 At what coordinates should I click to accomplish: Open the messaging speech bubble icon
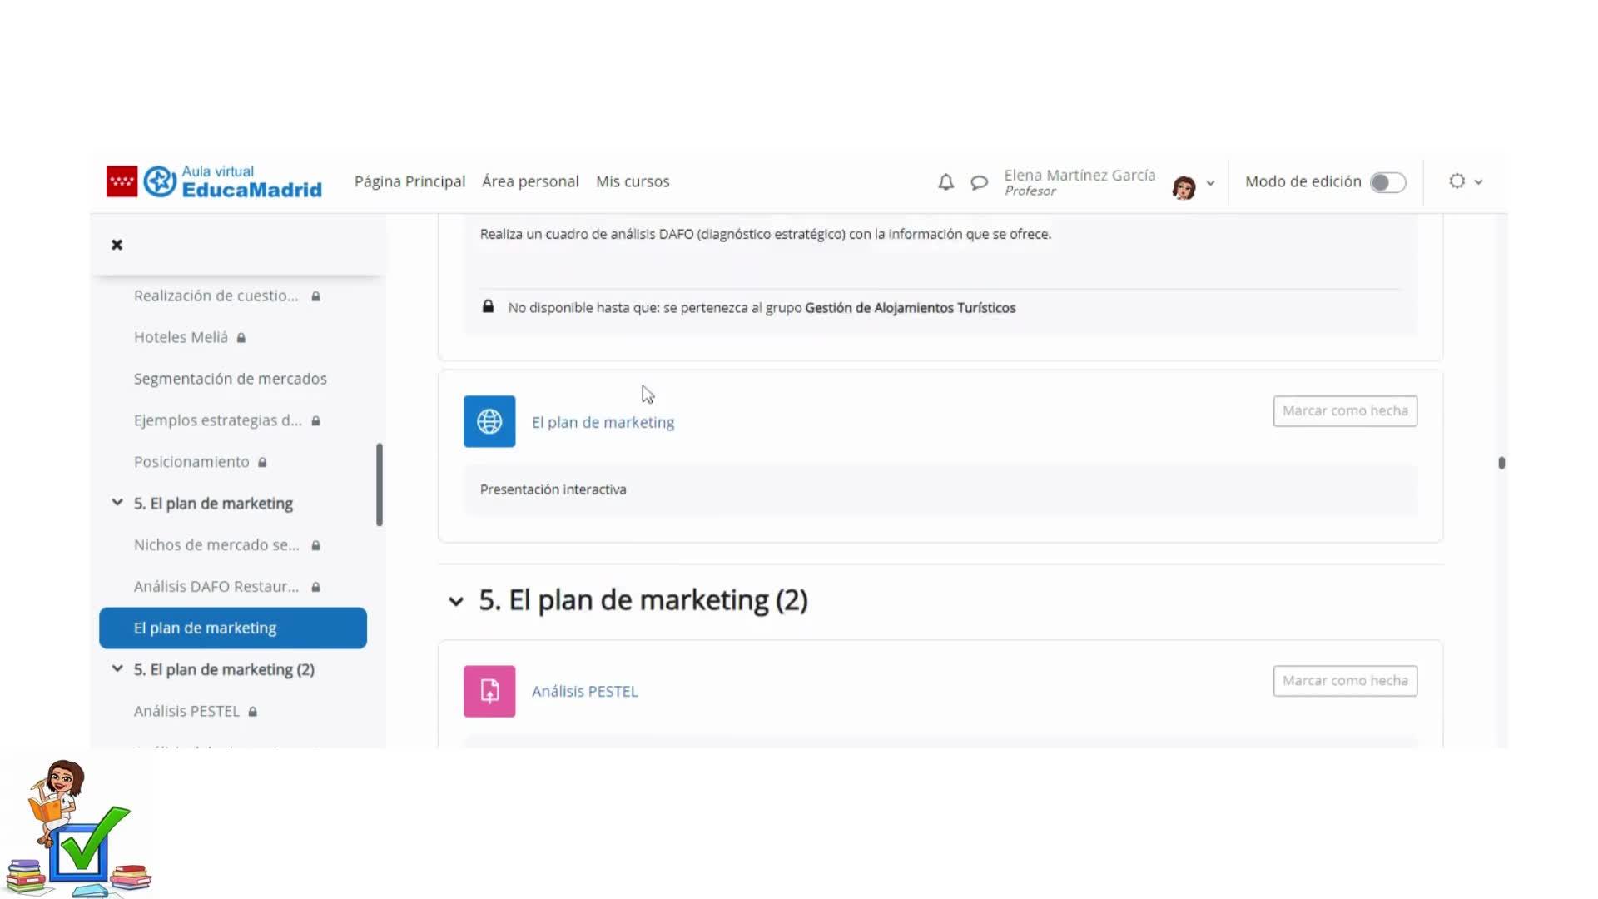pos(979,181)
